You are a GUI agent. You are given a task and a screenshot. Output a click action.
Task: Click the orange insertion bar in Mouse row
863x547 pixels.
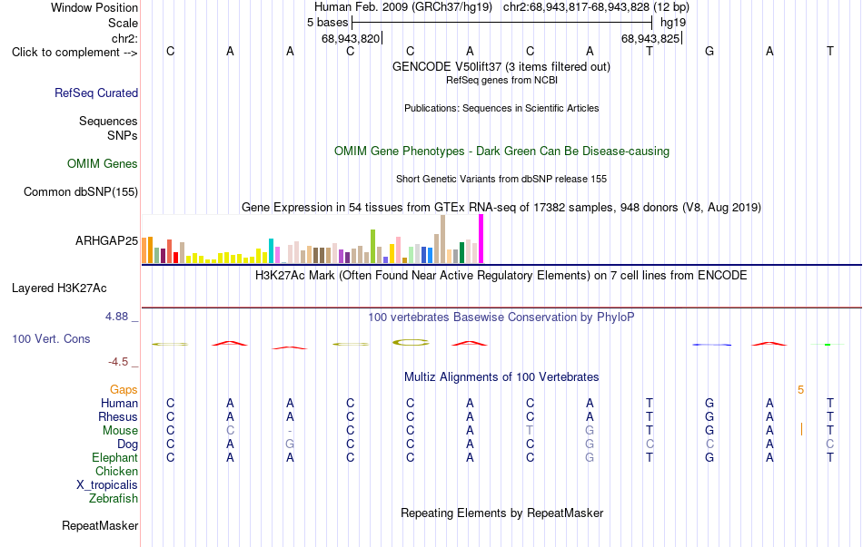801,429
